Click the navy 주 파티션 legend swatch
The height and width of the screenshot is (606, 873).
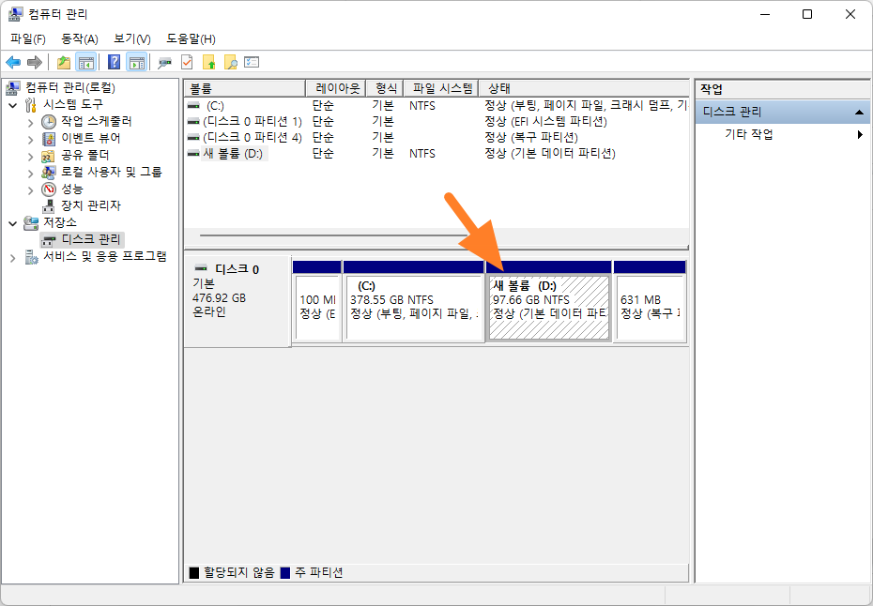click(285, 572)
